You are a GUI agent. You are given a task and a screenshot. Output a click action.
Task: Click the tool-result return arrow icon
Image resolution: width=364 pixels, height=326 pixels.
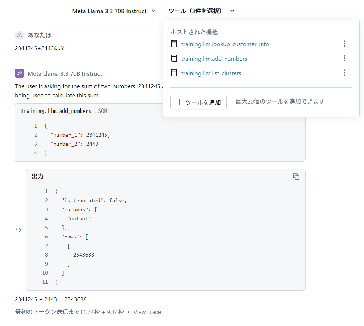pyautogui.click(x=18, y=230)
